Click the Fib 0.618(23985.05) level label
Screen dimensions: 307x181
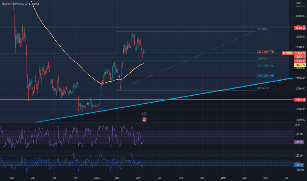265,66
